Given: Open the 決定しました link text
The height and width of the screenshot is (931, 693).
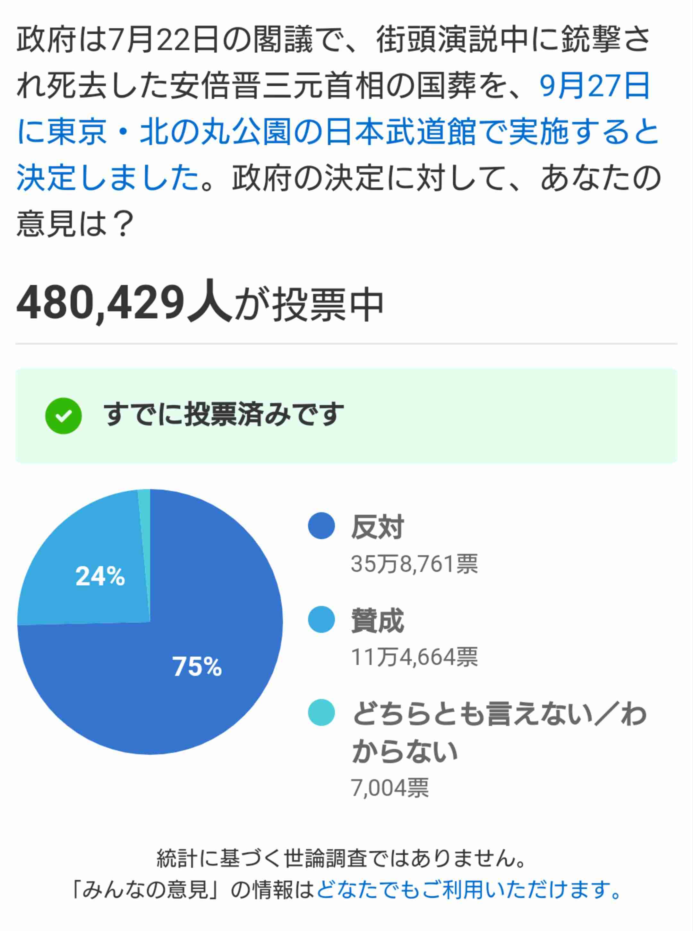Looking at the screenshot, I should click(107, 177).
